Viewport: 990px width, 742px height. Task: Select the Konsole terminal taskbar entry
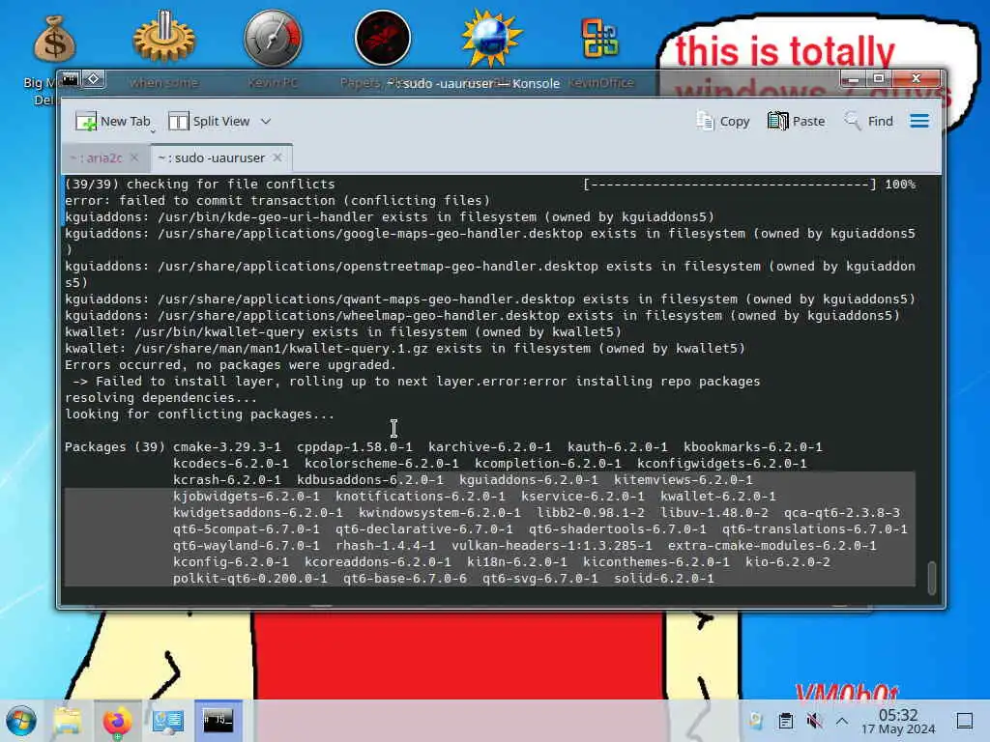coord(218,721)
